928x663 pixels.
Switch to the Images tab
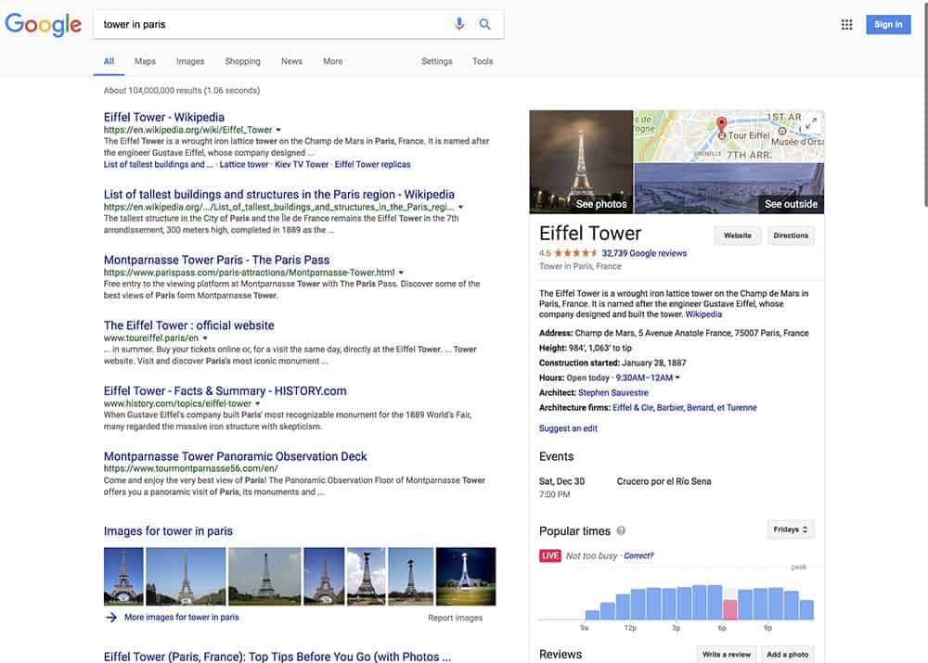click(x=190, y=61)
